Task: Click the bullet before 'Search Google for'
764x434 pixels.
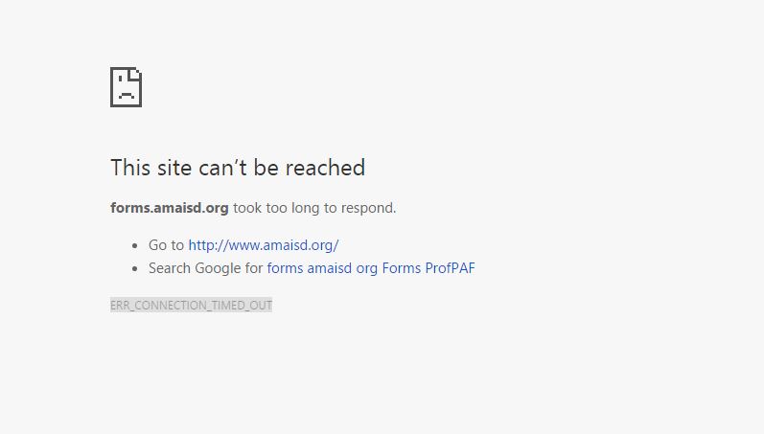Action: pyautogui.click(x=131, y=269)
